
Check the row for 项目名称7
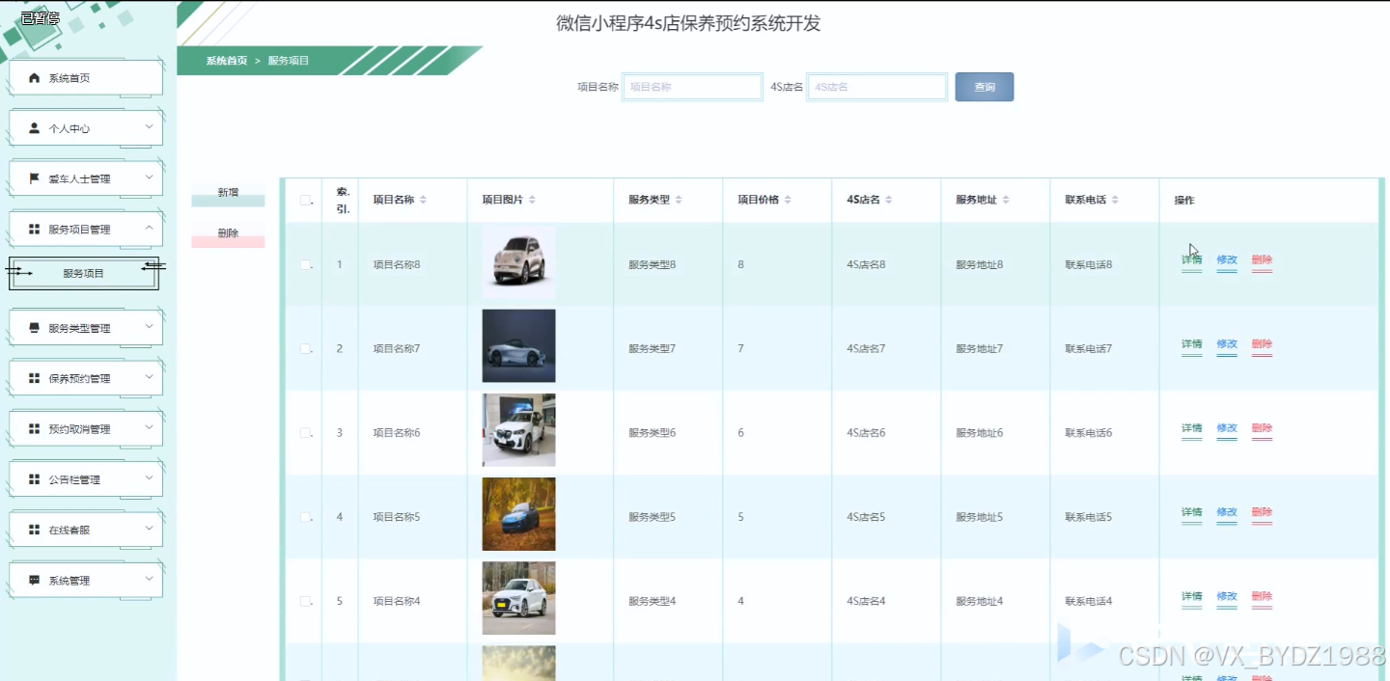306,348
